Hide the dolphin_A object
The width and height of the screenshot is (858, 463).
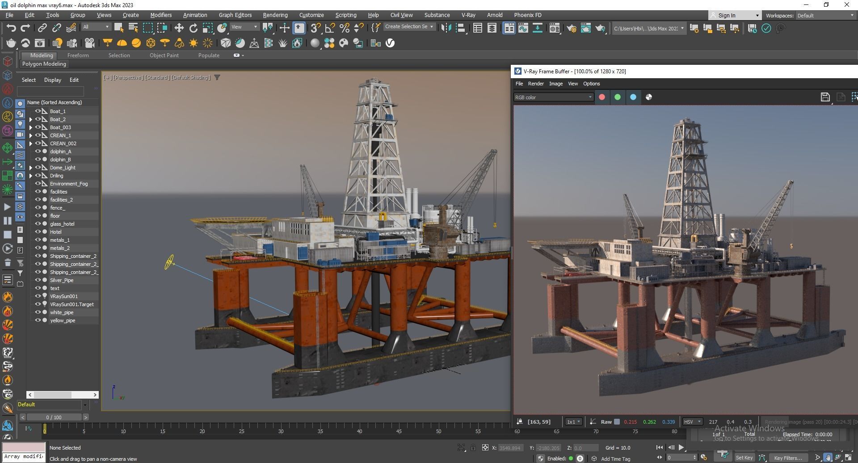point(38,152)
